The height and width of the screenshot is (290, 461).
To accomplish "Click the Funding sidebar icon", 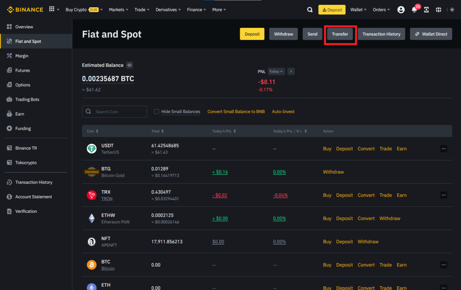I will tap(9, 128).
